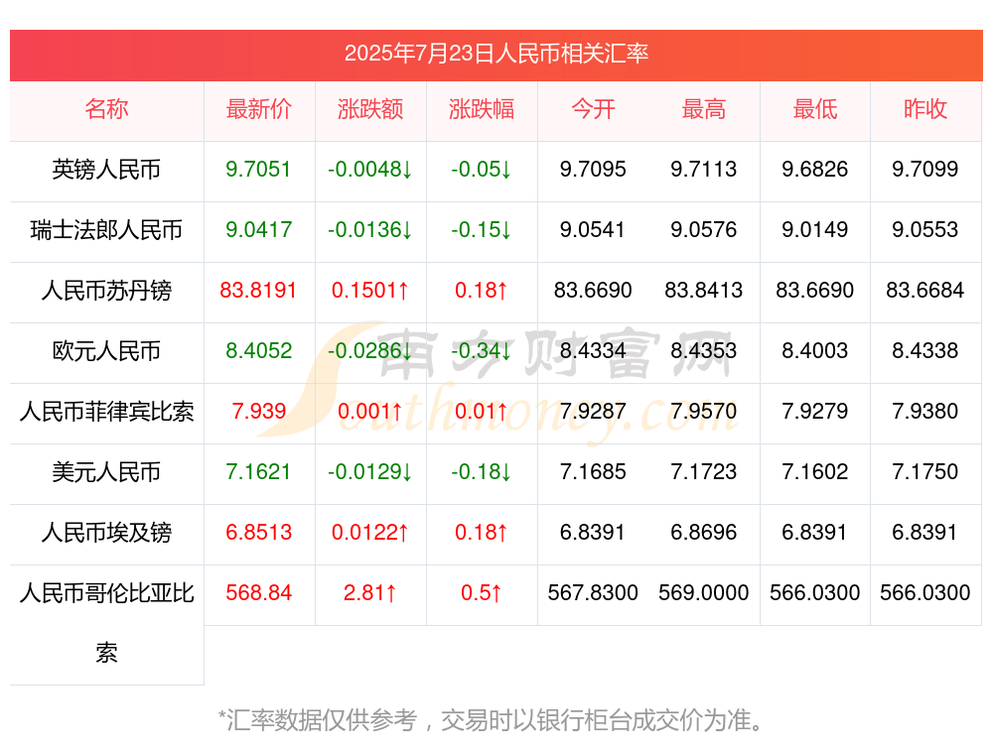Click the '人民币埃及镑' row name
The height and width of the screenshot is (751, 993).
coord(106,532)
